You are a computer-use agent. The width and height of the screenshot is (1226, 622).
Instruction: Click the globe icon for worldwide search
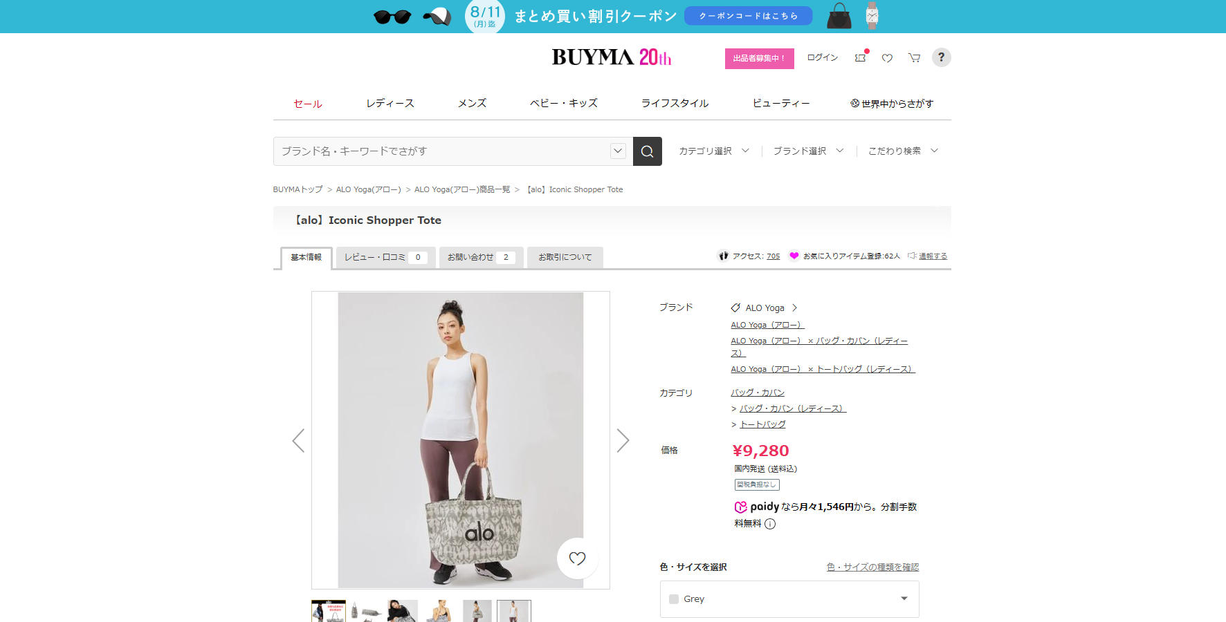click(854, 104)
